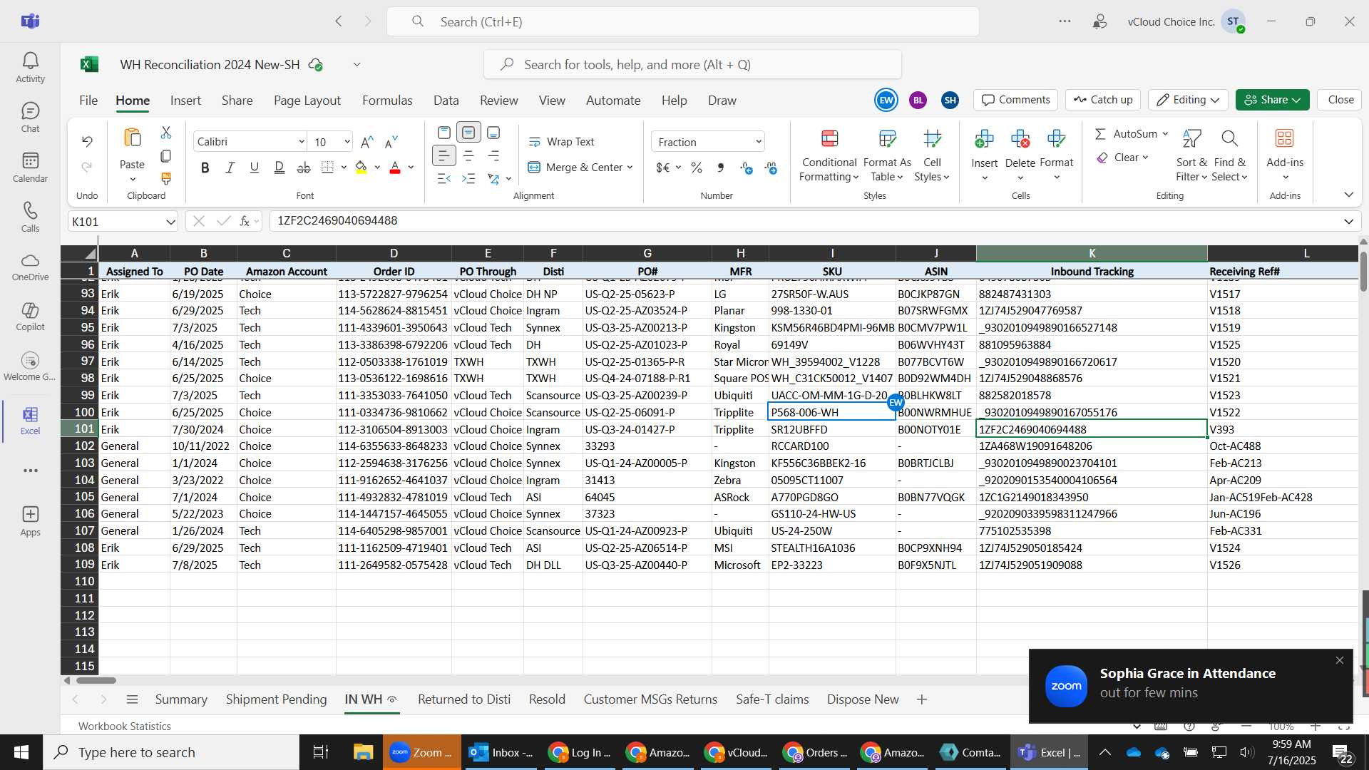Toggle Bold formatting
Screen dimensions: 1369x770
(x=205, y=168)
